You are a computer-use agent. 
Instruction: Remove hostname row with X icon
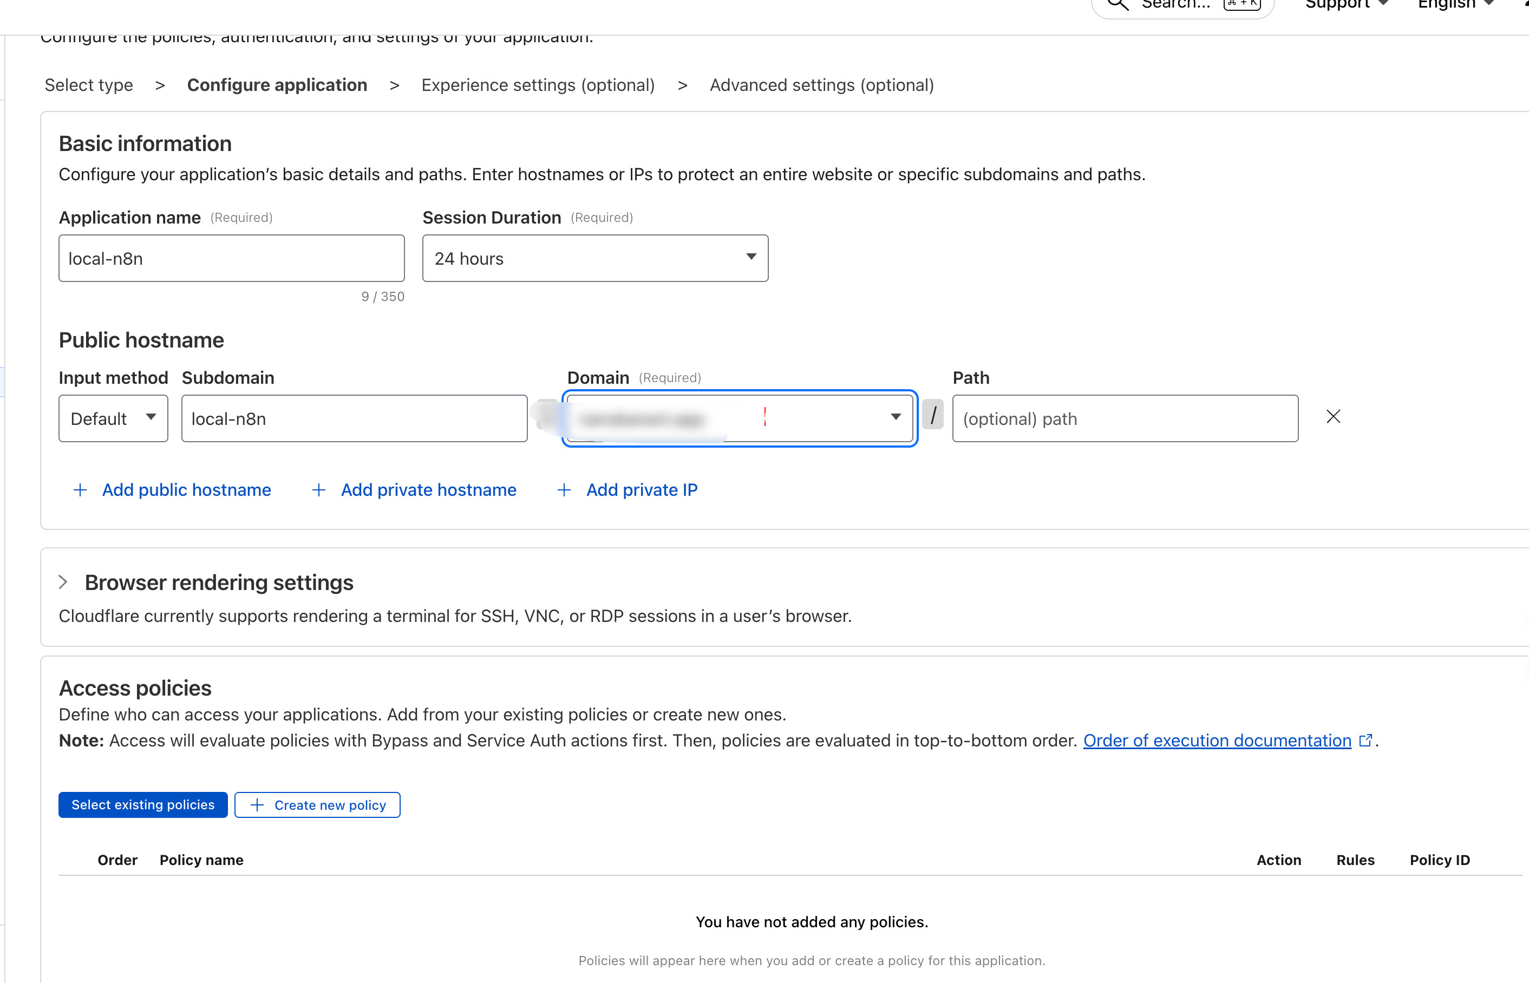[x=1333, y=417]
